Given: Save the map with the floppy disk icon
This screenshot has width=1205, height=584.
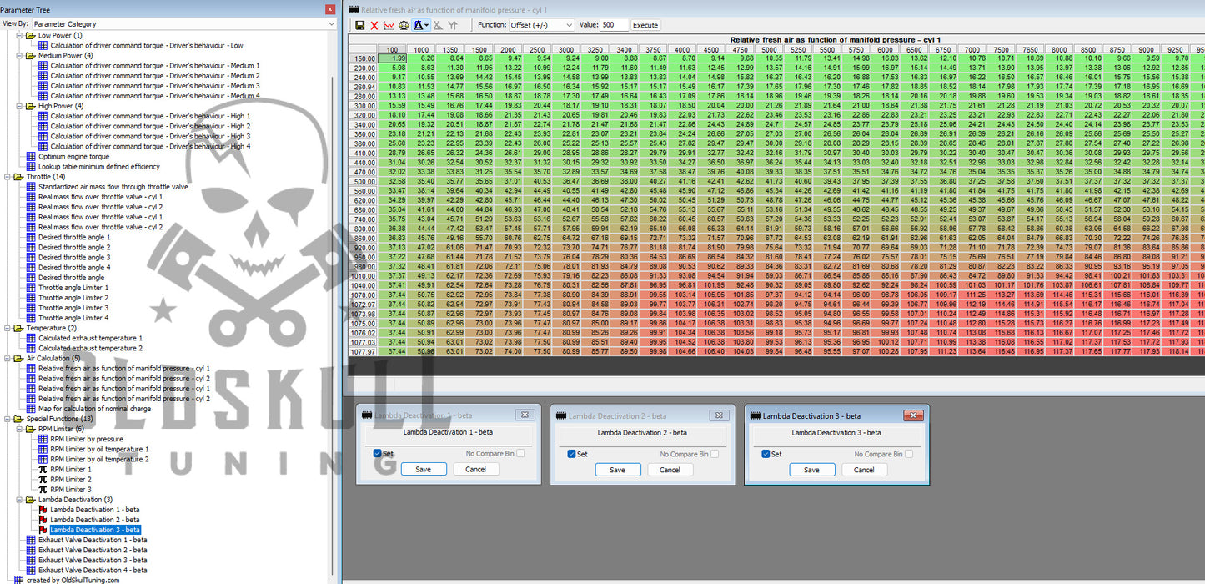Looking at the screenshot, I should point(359,25).
